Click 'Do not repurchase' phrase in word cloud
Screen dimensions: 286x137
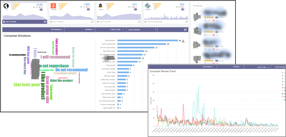[54, 66]
